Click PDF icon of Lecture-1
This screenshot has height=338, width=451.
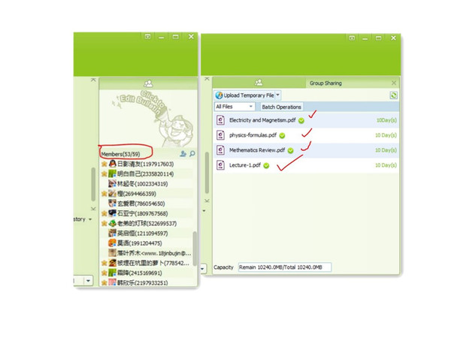[x=220, y=165]
